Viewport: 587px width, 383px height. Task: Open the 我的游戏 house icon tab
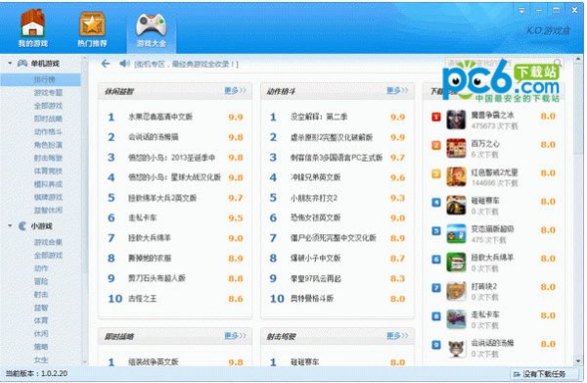(x=32, y=28)
